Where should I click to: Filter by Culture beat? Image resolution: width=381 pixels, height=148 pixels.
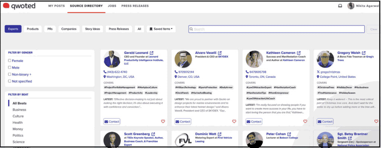tap(18, 116)
